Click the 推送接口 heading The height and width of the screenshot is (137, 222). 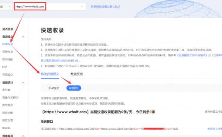[x=47, y=122]
